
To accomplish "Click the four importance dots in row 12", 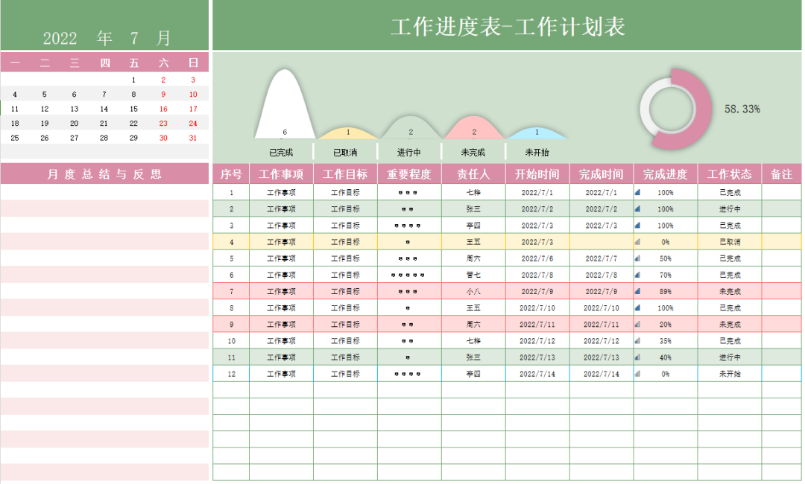I will [x=408, y=375].
